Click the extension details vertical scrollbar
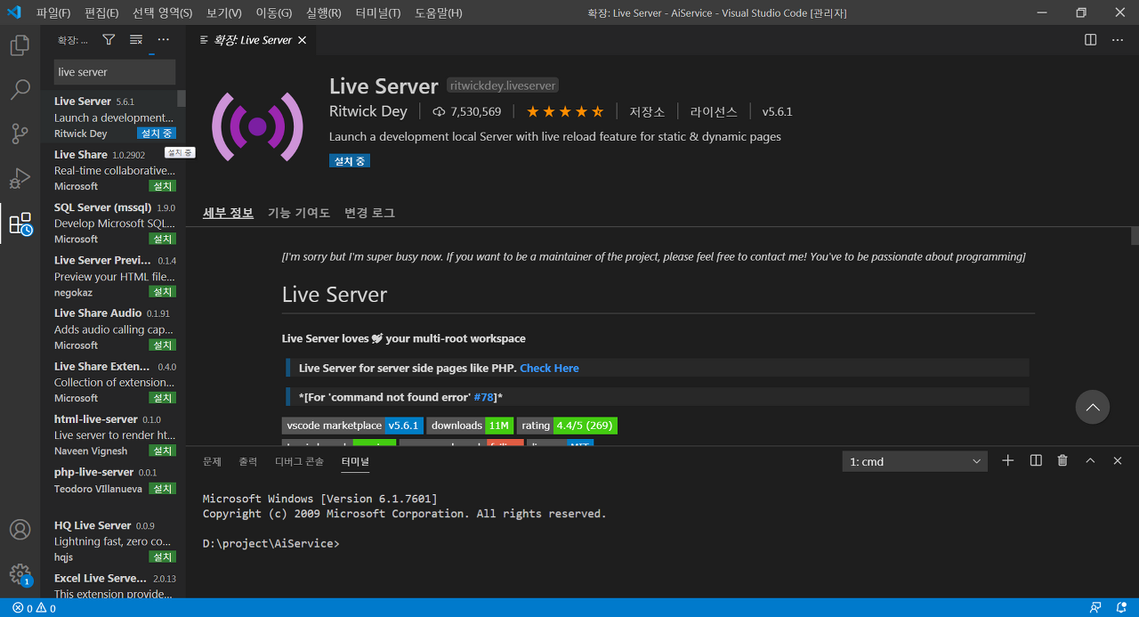The height and width of the screenshot is (617, 1139). [x=1135, y=236]
